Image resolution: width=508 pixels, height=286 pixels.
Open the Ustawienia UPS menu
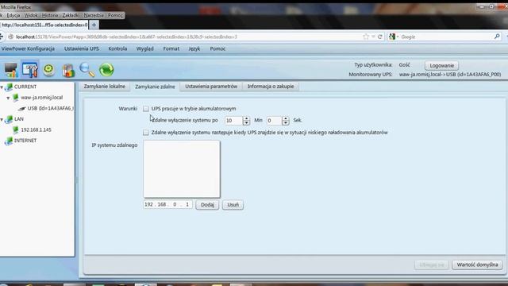tap(82, 48)
